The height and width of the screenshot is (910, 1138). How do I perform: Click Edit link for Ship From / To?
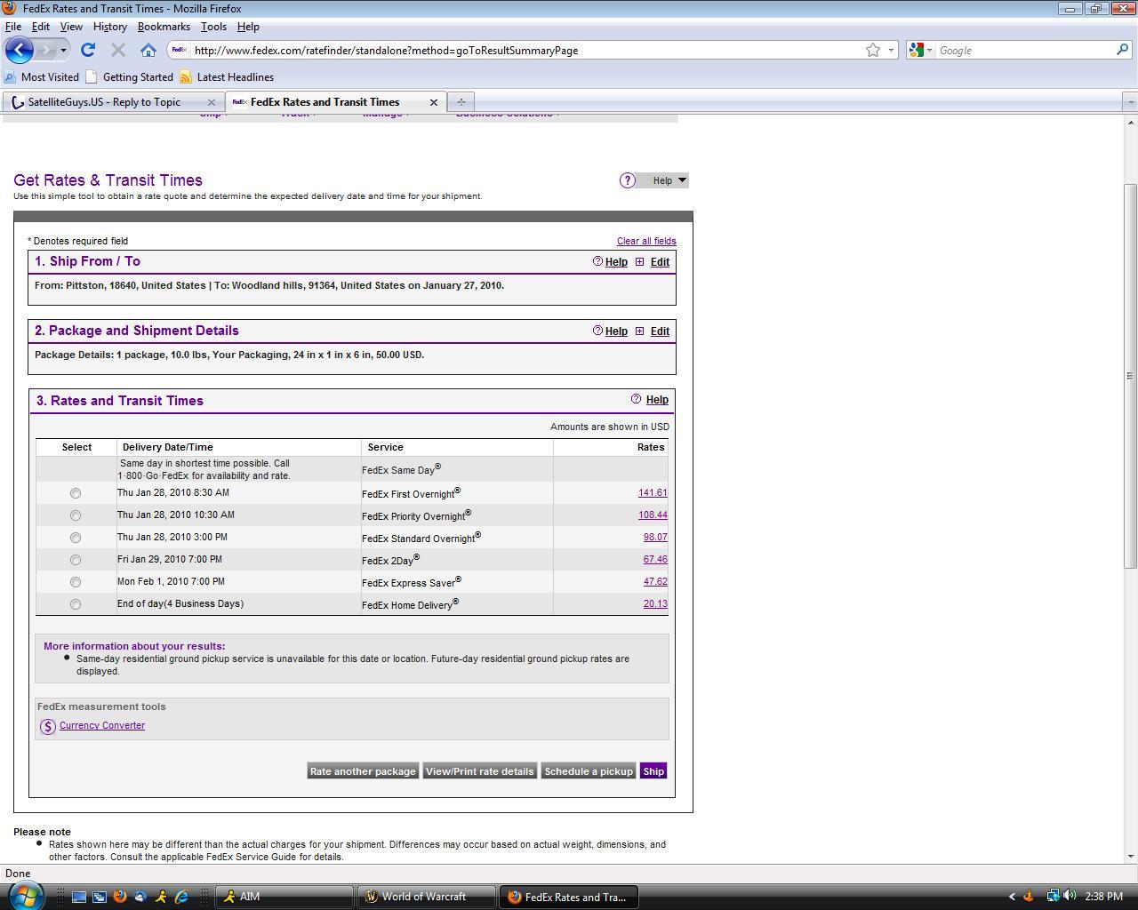(x=660, y=262)
